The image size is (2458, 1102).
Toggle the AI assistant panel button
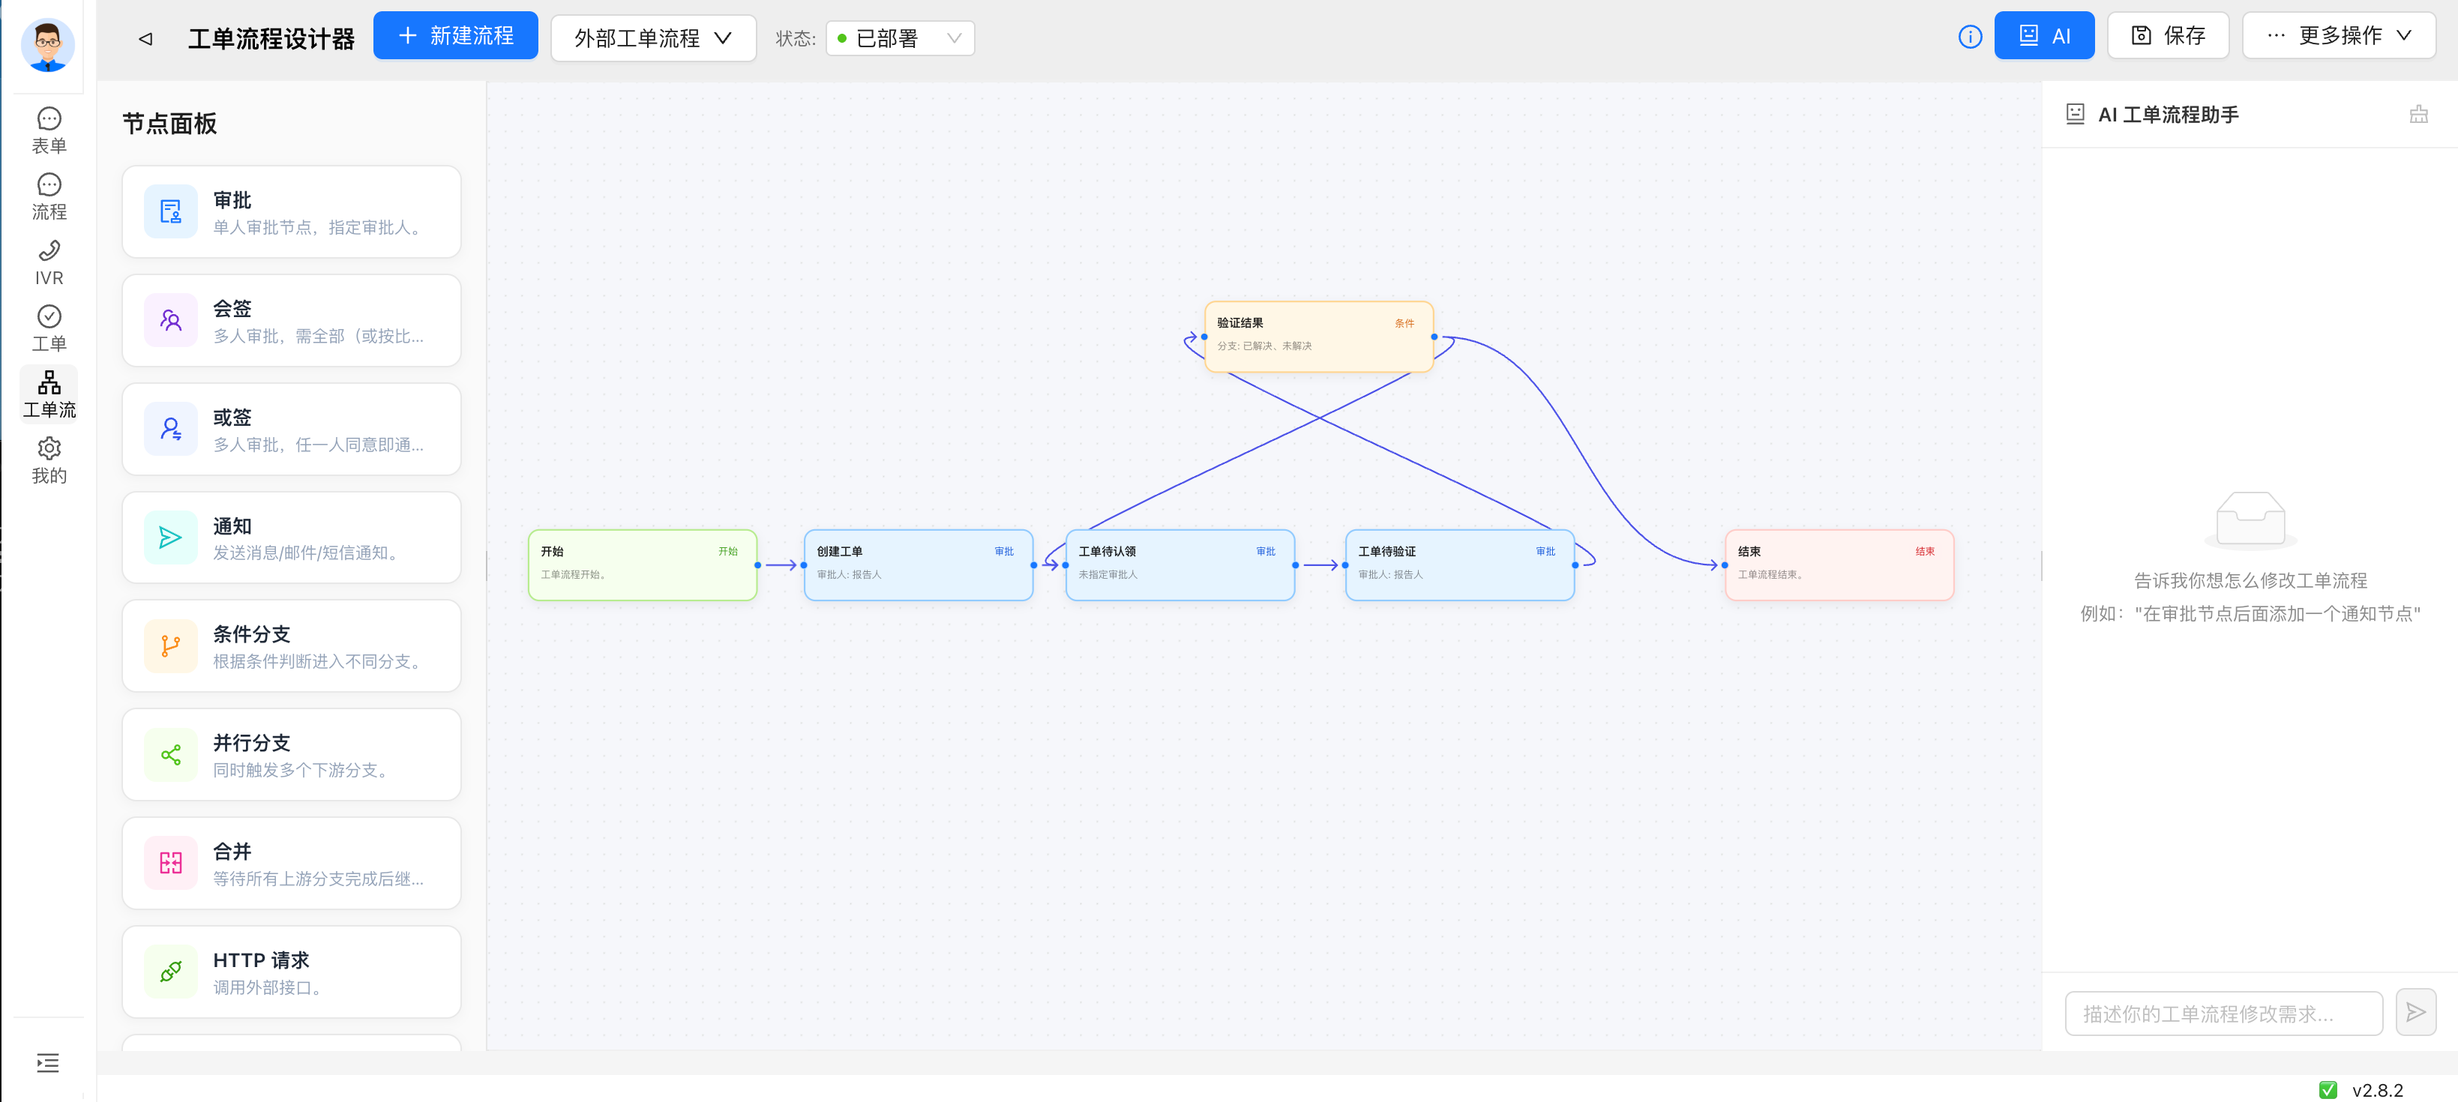coord(2044,36)
